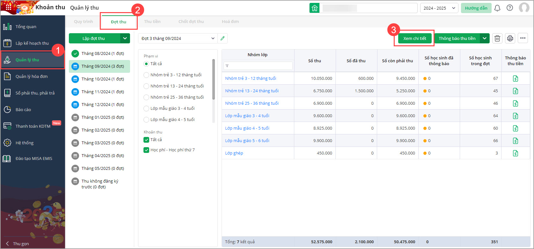Open the Đợt 3 tháng 09/2024 dropdown
This screenshot has height=249, width=534.
tap(178, 38)
